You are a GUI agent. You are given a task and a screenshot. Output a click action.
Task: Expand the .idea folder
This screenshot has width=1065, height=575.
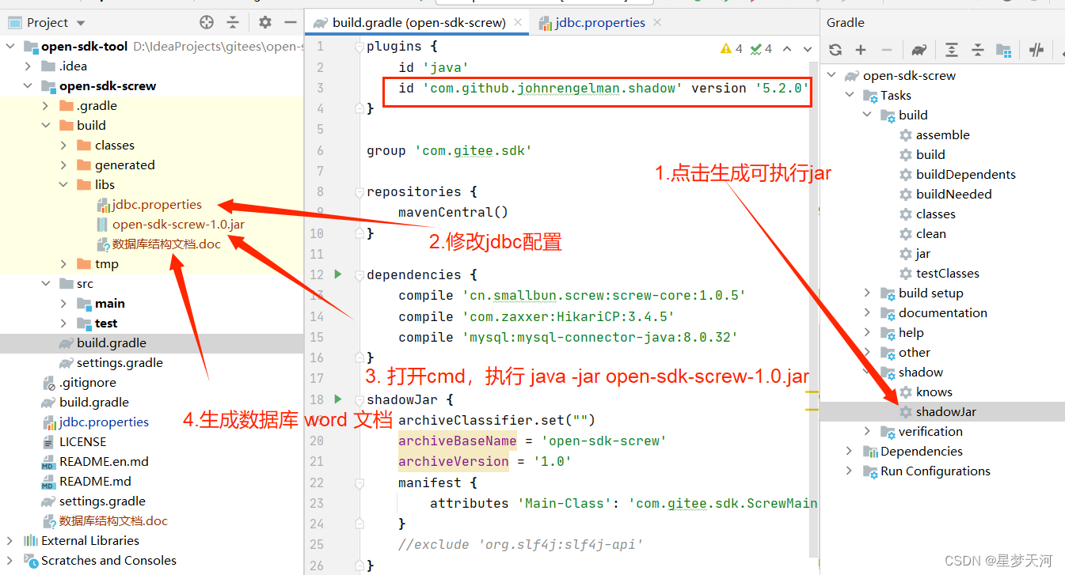click(x=28, y=66)
